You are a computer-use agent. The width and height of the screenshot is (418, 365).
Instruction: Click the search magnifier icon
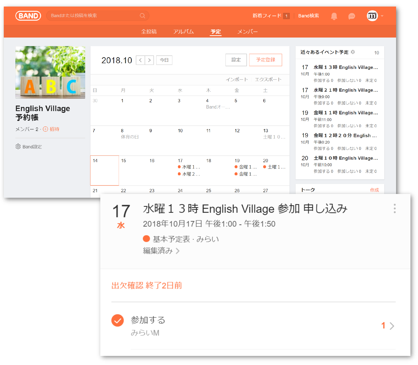point(142,16)
